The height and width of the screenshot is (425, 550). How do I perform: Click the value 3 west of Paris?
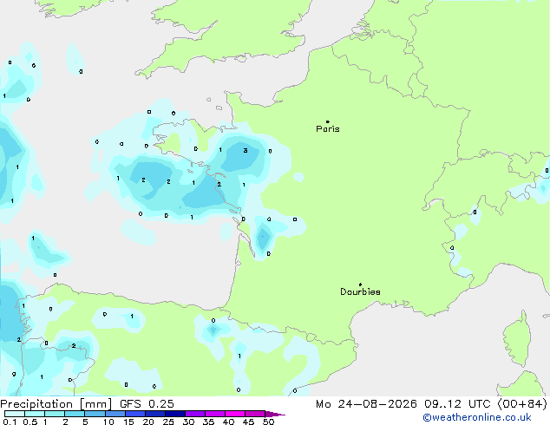tap(246, 150)
